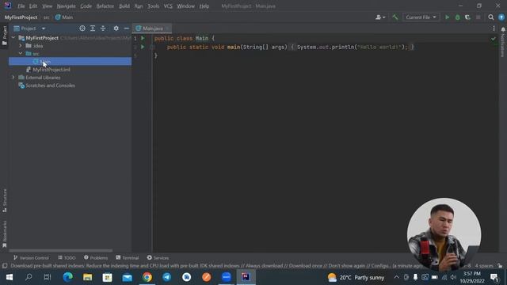Screen dimensions: 507x285
Task: Open Microsoft Edge from taskbar
Action: coord(68,277)
